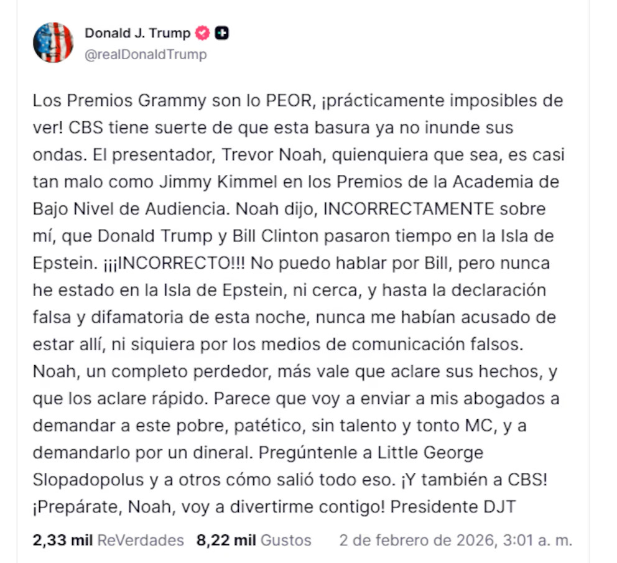
Task: Open the flag-themed profile avatar
Action: pyautogui.click(x=53, y=42)
